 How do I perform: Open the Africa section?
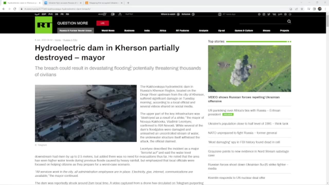click(163, 31)
